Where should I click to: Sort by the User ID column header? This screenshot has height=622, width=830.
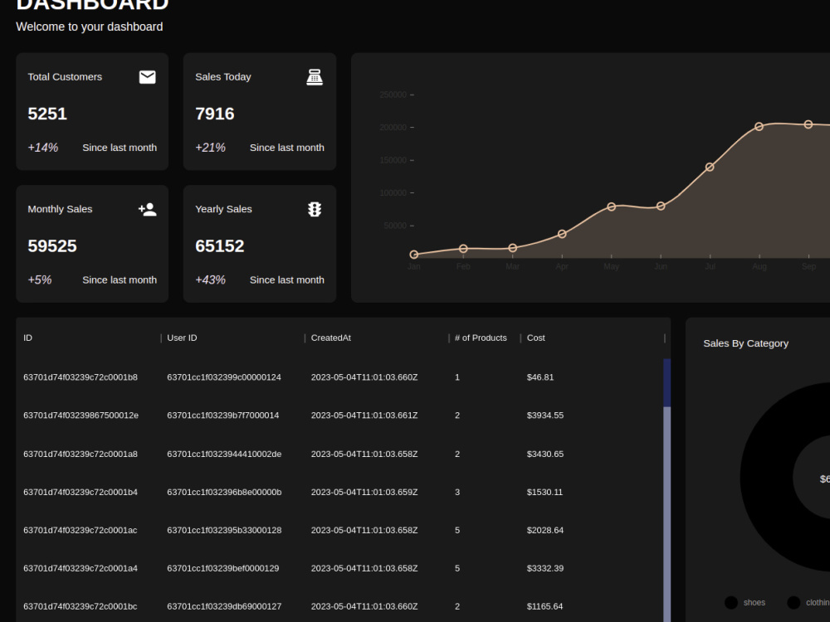pyautogui.click(x=182, y=338)
